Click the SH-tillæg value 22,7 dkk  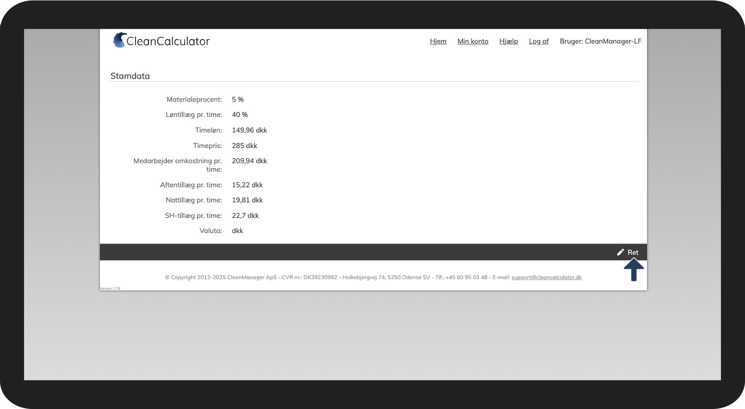pyautogui.click(x=245, y=216)
